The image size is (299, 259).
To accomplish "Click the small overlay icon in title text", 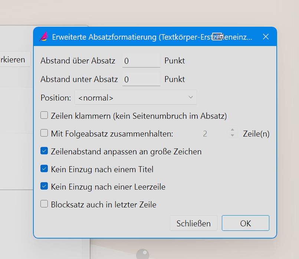I will point(218,36).
